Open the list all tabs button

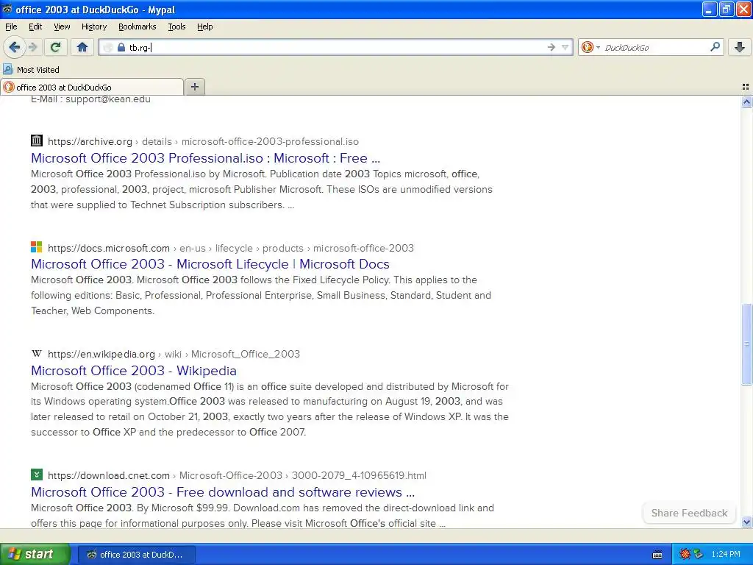pyautogui.click(x=746, y=87)
